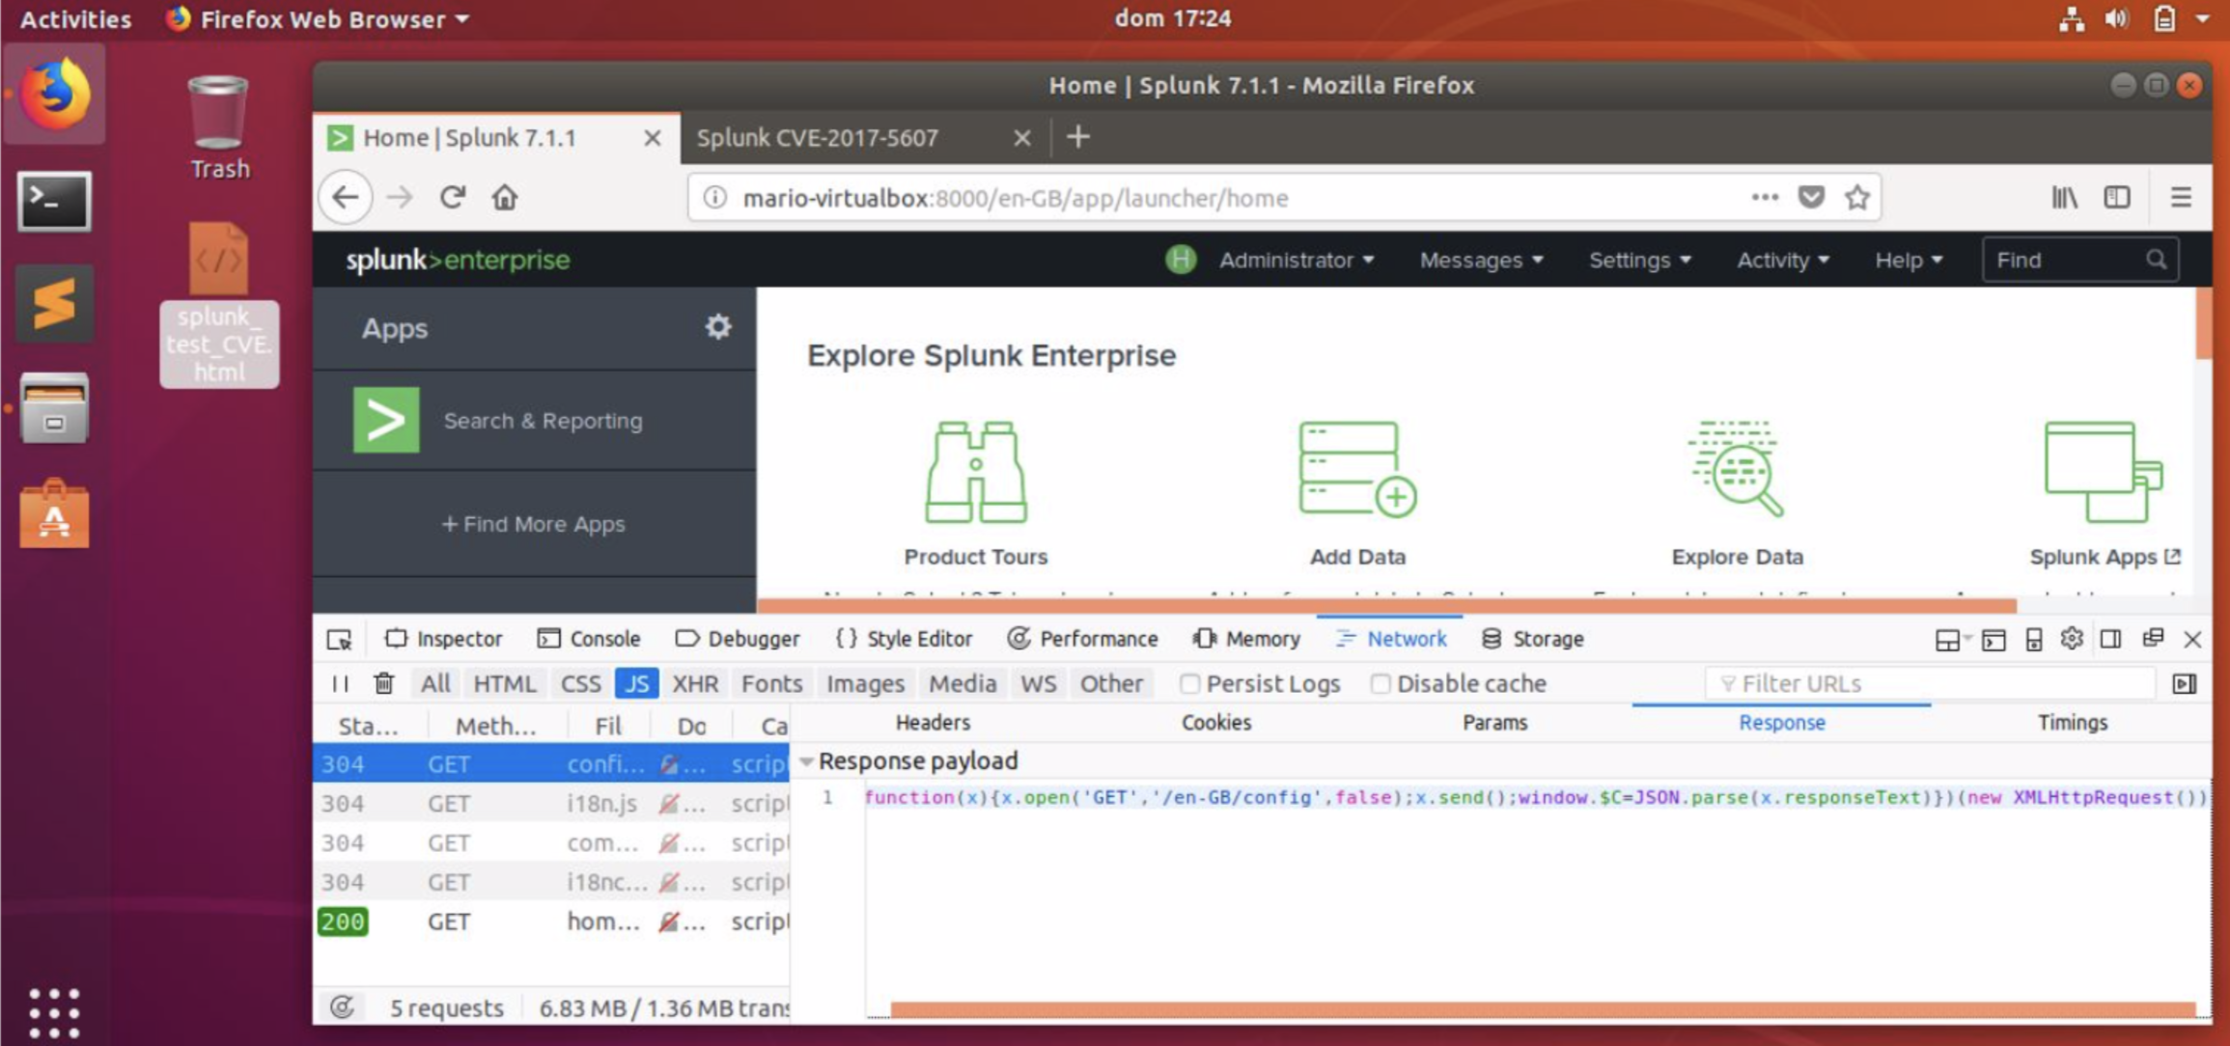Bookmark this page with star icon
Image resolution: width=2230 pixels, height=1046 pixels.
[1857, 198]
